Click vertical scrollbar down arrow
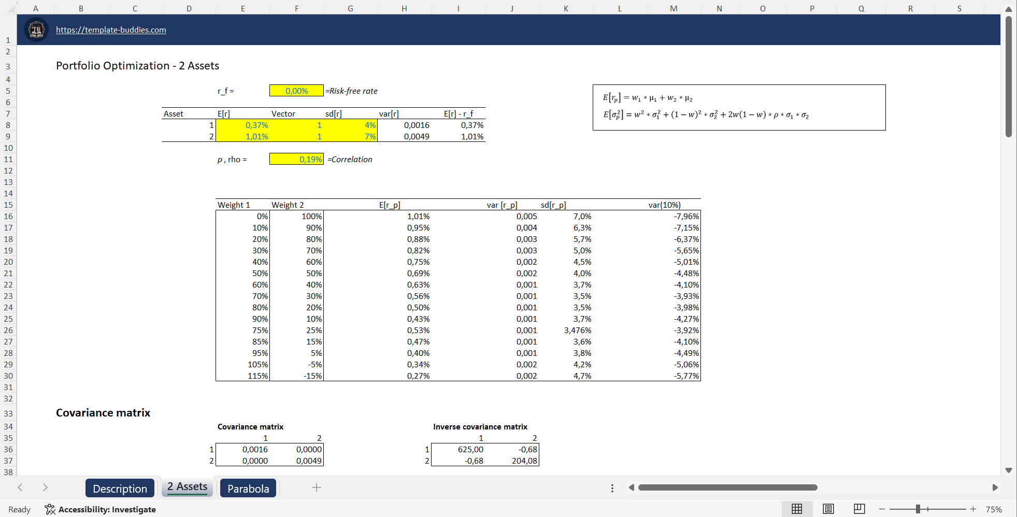This screenshot has width=1017, height=517. [1008, 470]
